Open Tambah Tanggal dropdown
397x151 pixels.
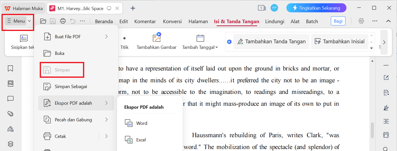pos(200,42)
